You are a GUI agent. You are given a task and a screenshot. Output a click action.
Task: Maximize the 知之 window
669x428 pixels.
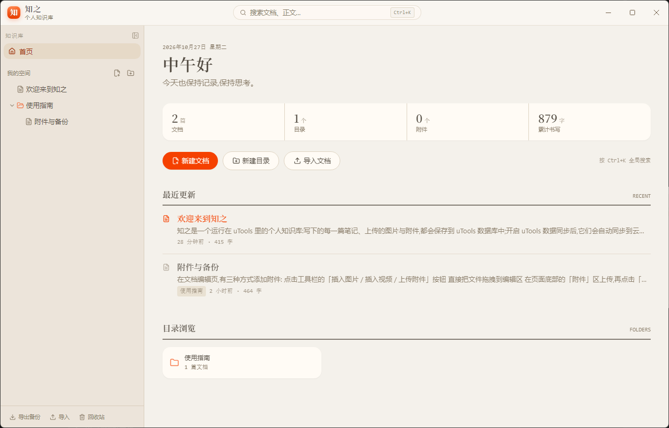click(632, 13)
